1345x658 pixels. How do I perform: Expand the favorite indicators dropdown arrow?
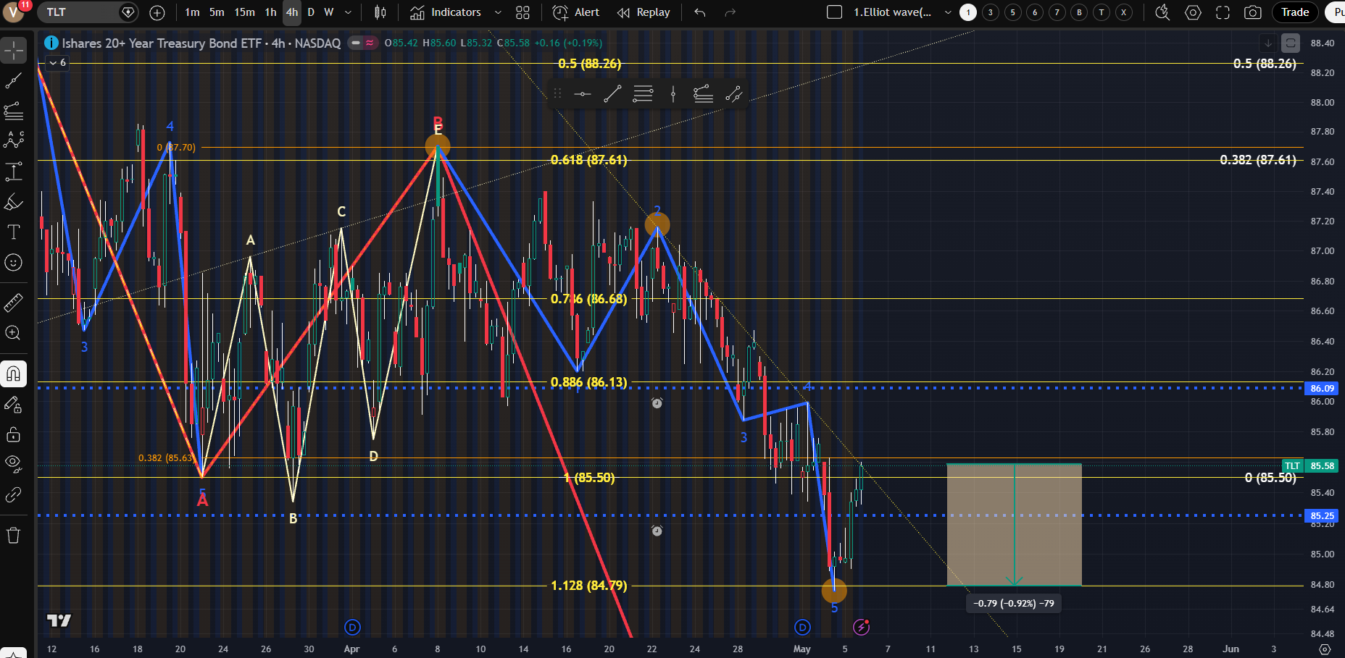(x=498, y=12)
